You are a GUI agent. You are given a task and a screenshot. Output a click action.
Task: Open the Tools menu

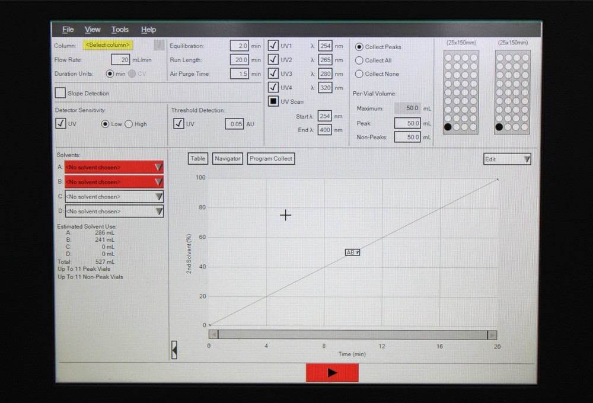tap(120, 29)
